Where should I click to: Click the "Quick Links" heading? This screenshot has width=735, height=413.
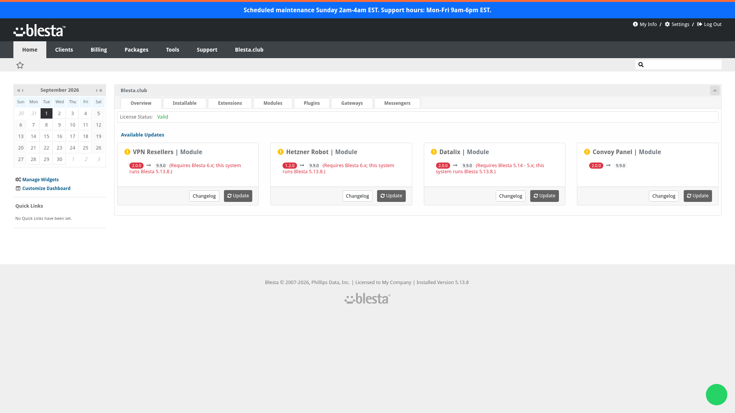pyautogui.click(x=29, y=206)
